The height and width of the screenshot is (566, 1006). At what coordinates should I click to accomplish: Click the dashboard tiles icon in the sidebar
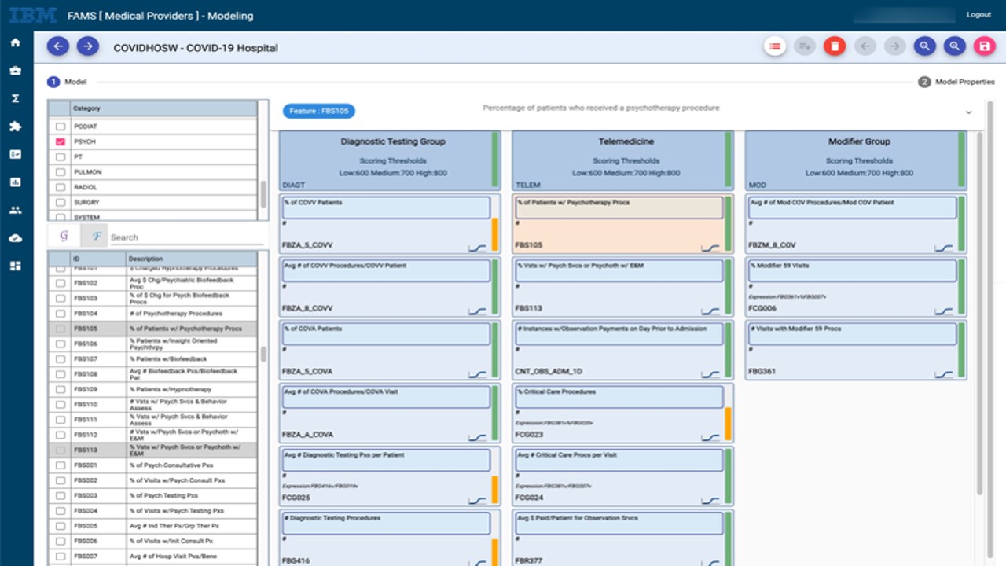[x=15, y=266]
